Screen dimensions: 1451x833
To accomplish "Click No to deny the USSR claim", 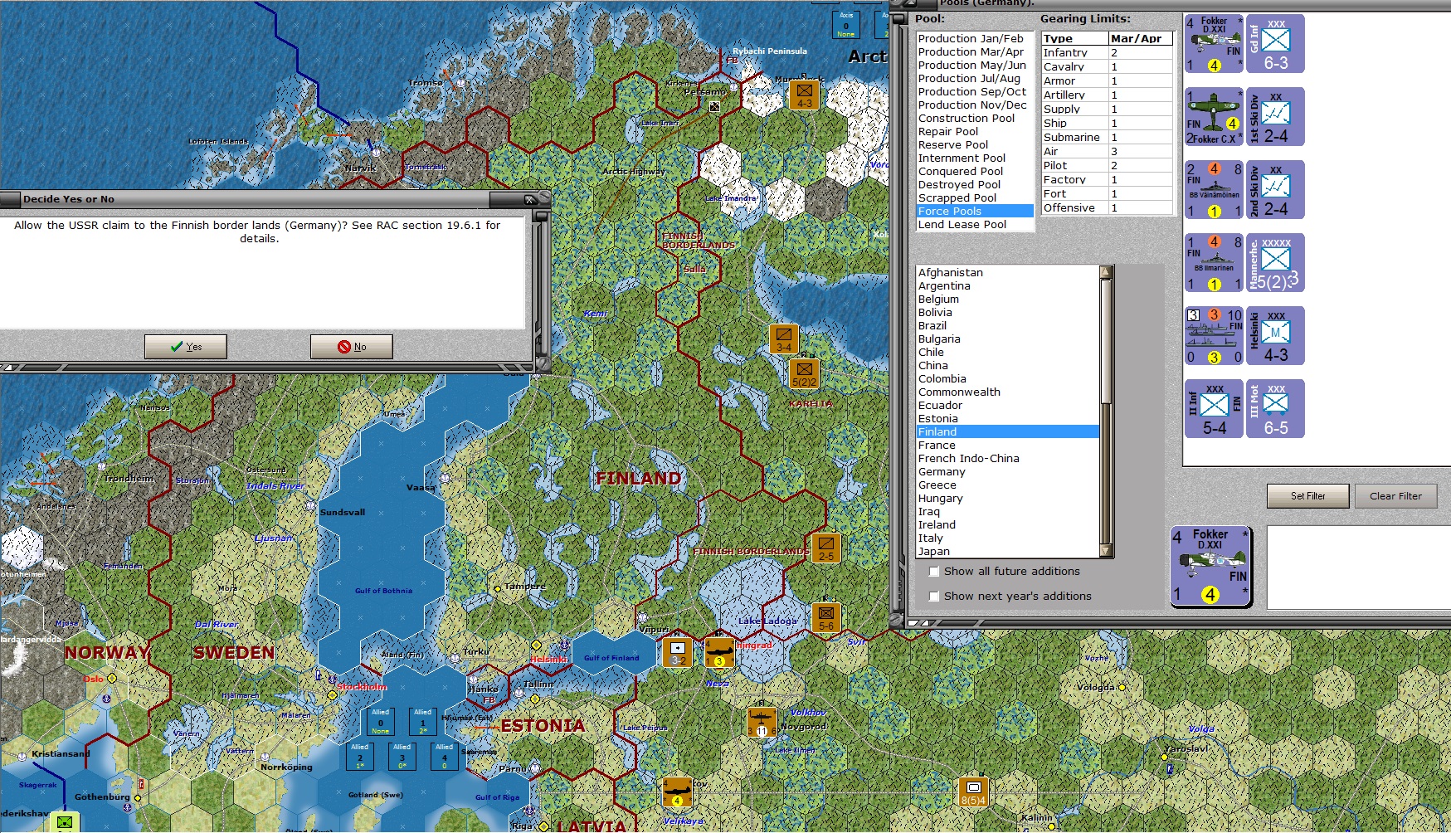I will [352, 347].
